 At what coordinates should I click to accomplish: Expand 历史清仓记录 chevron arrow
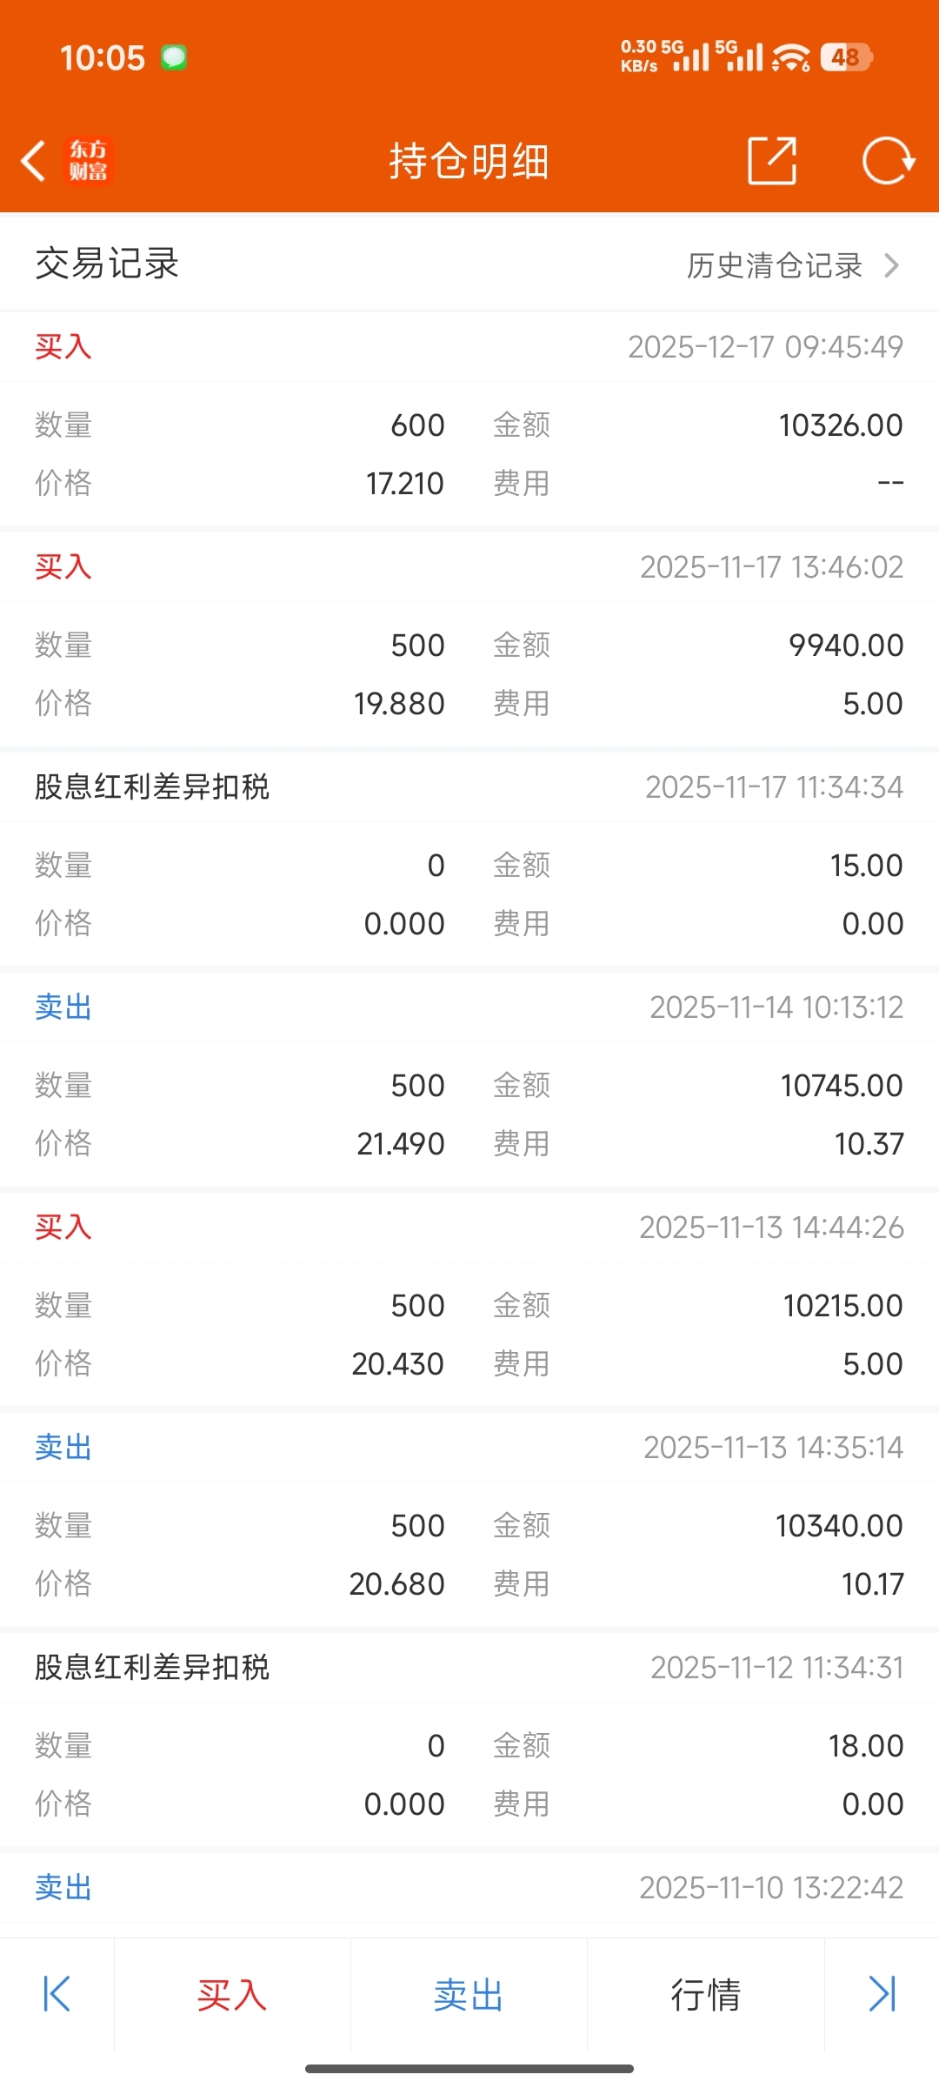point(891,265)
